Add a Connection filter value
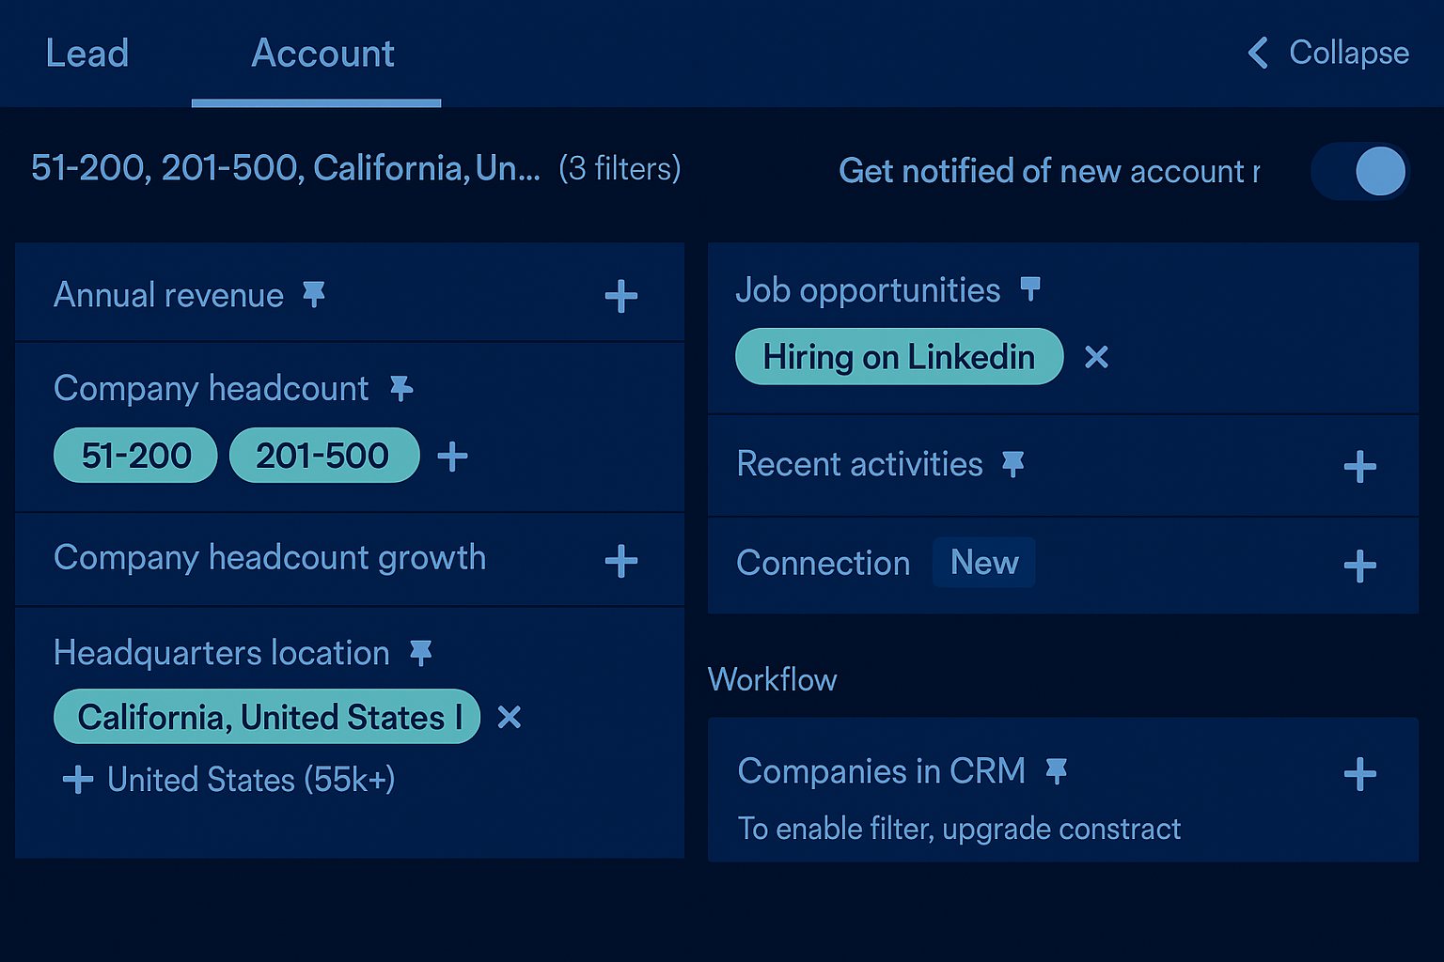 pyautogui.click(x=1359, y=565)
